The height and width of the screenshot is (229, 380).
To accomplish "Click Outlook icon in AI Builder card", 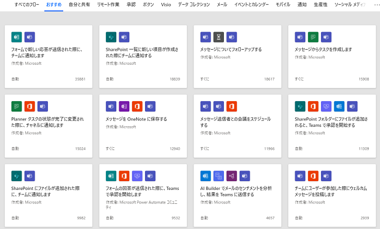I will tap(206, 176).
